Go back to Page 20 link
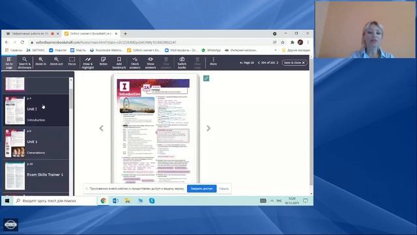Screen dimensions: 417x235 pos(247,63)
